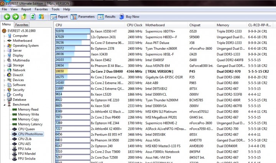Expand the Motherboard tree node
276x163 pixels.
coord(5,41)
